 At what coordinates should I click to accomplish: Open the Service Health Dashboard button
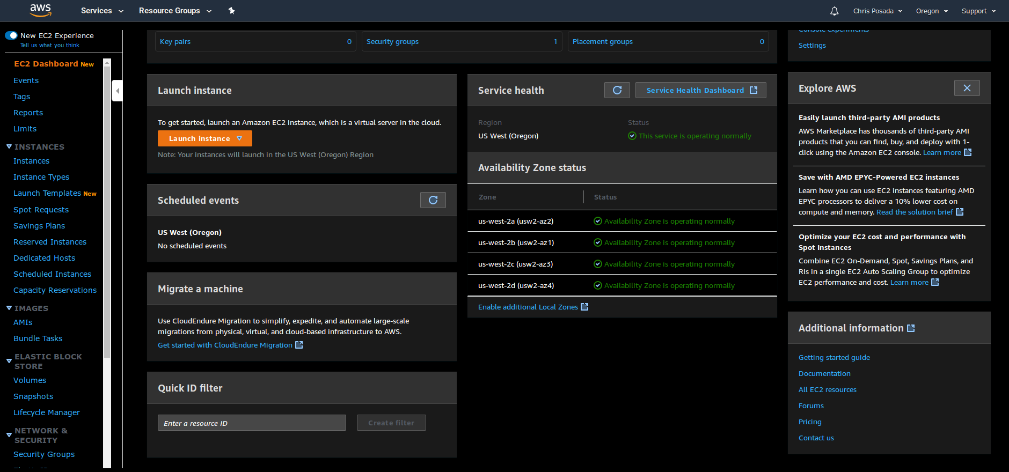(x=701, y=90)
